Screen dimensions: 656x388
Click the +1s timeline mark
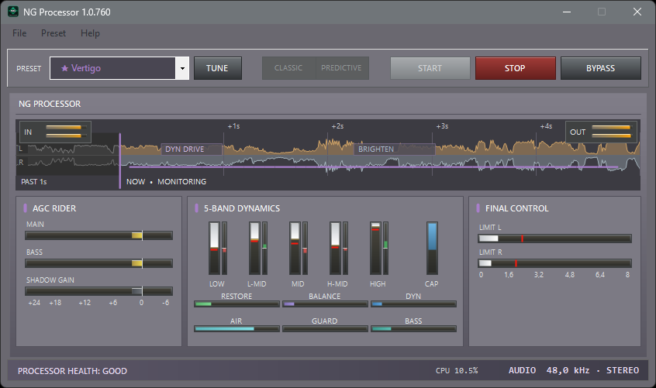(x=233, y=126)
